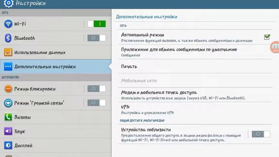The image size is (279, 157).
Task: Click the Дополнительные настройки panel heading
Action: [146, 17]
